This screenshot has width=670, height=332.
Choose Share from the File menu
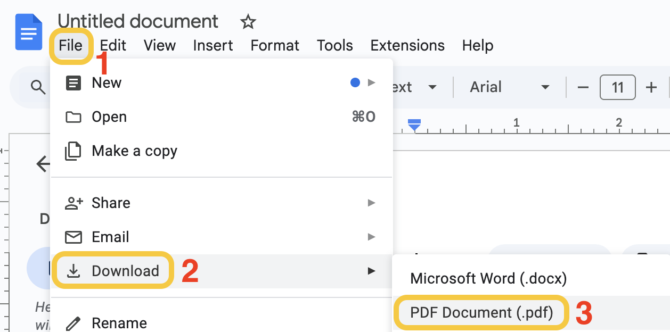[x=221, y=203]
